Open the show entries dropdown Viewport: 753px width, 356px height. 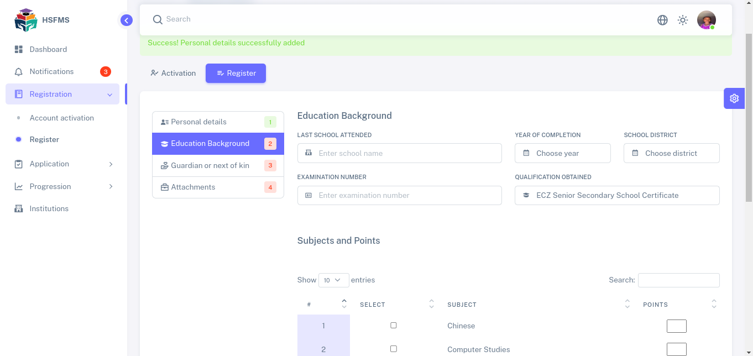[x=333, y=280]
